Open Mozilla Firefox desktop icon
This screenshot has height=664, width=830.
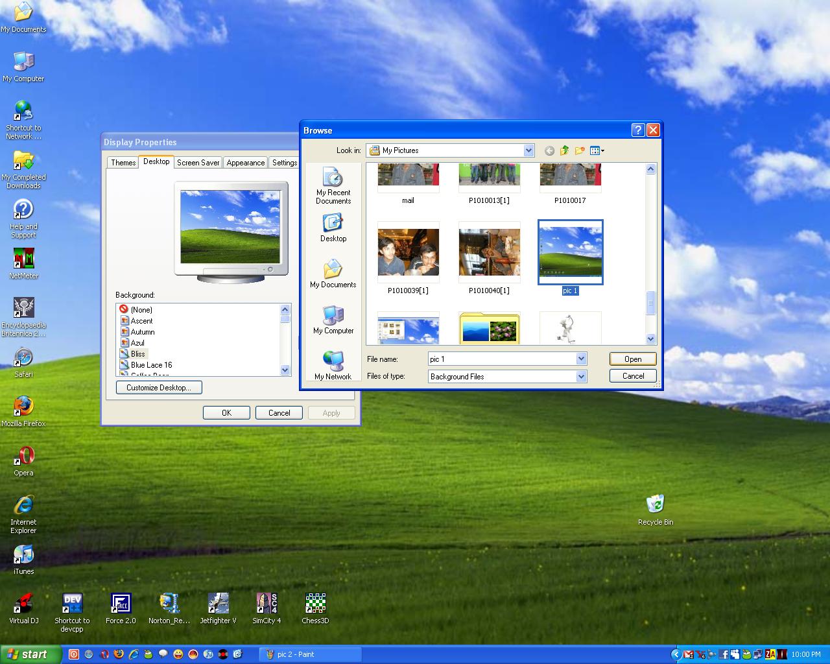pyautogui.click(x=23, y=412)
